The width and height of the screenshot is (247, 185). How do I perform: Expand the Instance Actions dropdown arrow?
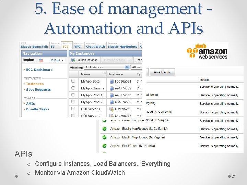pos(130,60)
